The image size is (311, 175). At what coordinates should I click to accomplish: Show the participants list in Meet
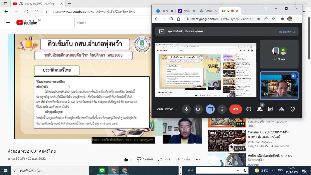[260, 109]
